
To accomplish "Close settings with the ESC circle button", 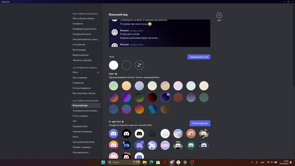I will tap(219, 15).
